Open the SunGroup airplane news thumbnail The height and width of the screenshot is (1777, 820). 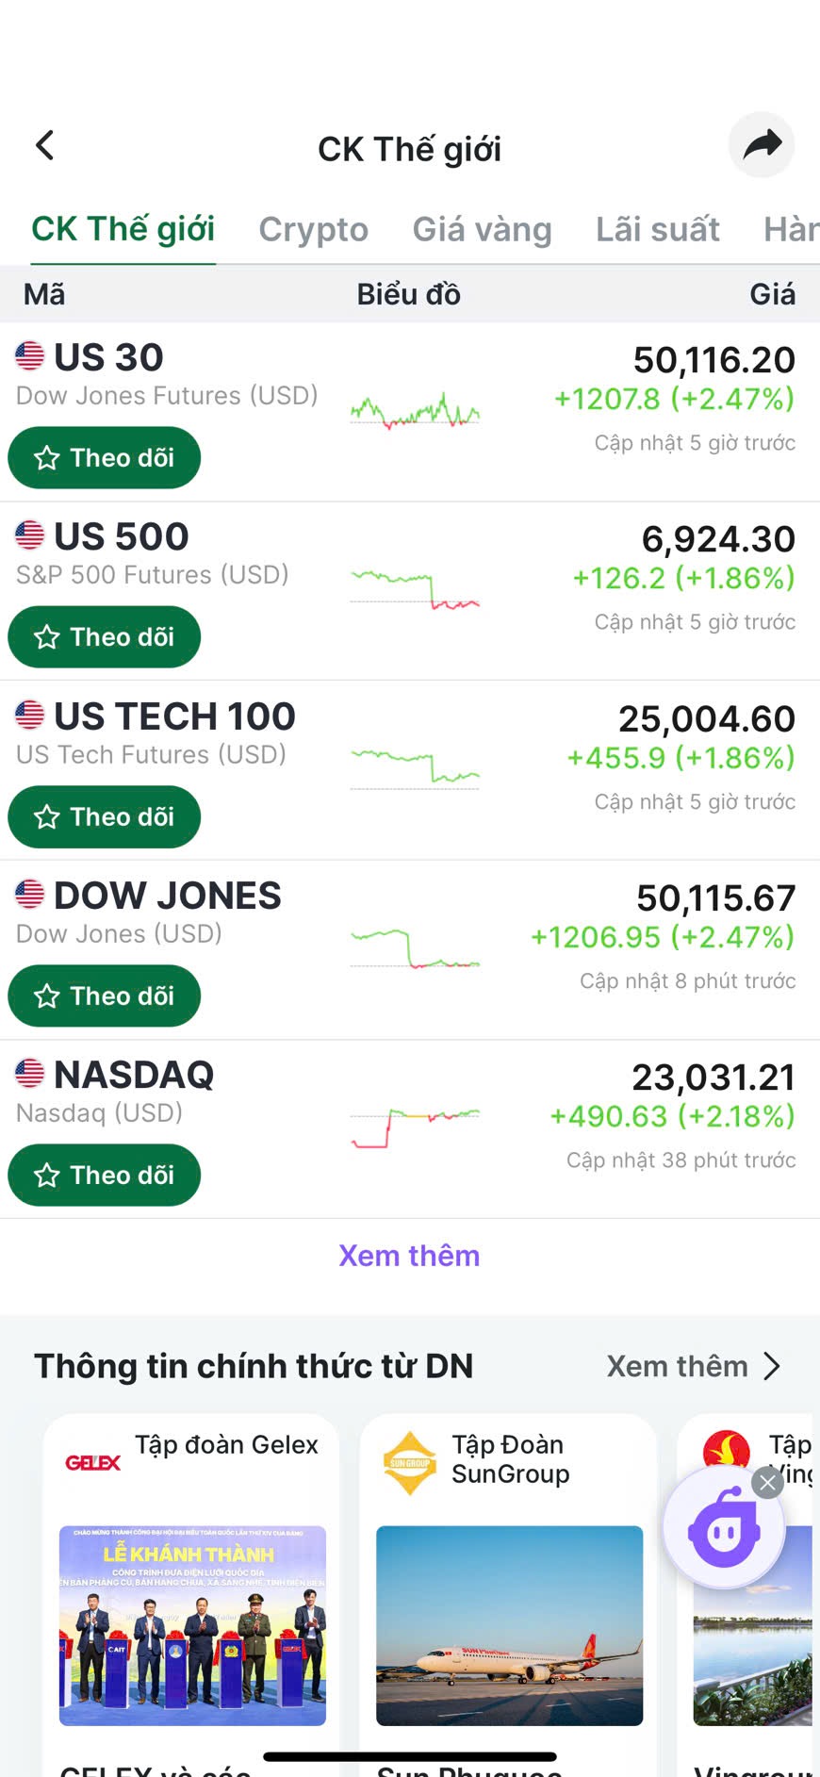[x=509, y=1625]
